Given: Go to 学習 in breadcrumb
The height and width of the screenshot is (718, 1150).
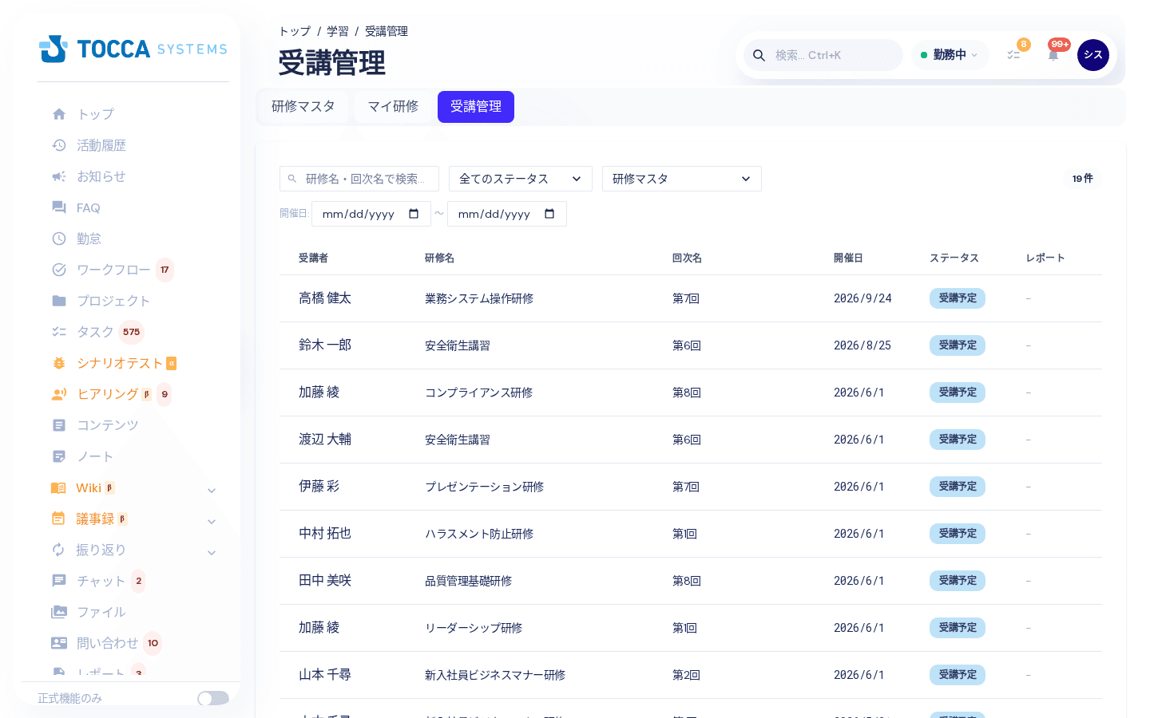Looking at the screenshot, I should tap(338, 31).
